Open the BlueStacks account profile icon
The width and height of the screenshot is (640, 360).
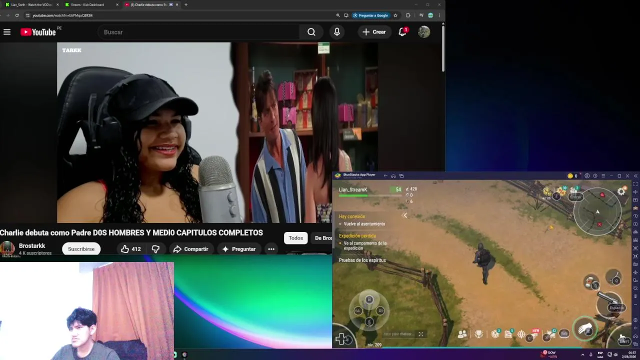click(587, 176)
